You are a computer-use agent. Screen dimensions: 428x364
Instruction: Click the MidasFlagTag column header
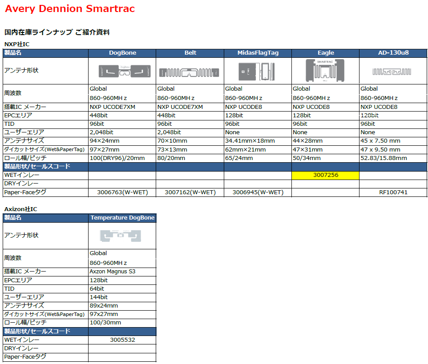258,53
